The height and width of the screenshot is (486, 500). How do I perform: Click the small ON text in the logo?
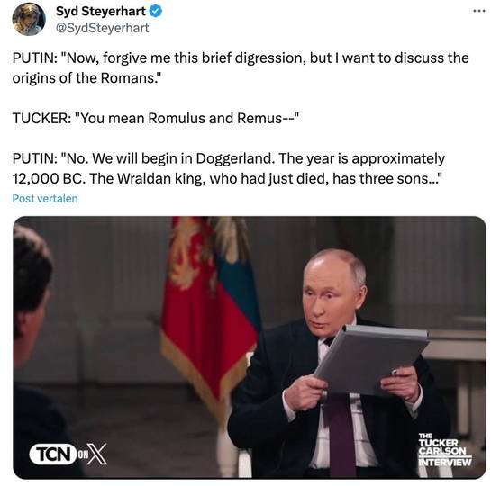tap(83, 454)
